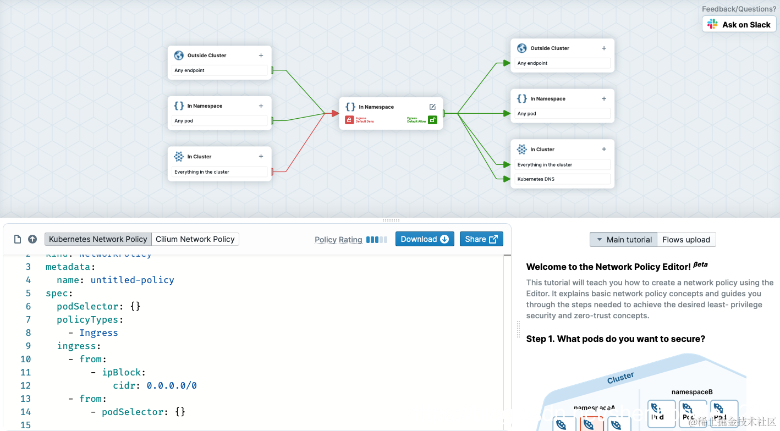This screenshot has width=780, height=431.
Task: Click the '- ipBlock:' code line
Action: [x=118, y=372]
